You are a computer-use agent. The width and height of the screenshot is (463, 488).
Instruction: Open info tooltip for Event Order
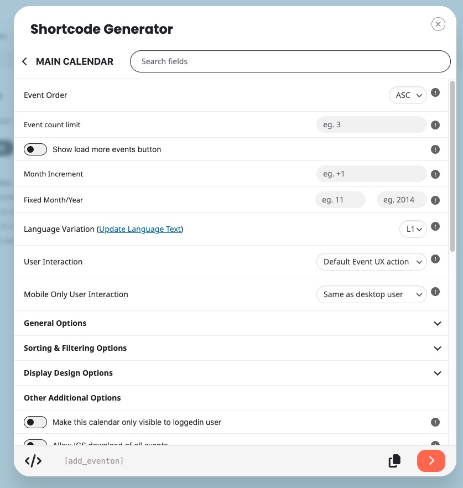(435, 92)
